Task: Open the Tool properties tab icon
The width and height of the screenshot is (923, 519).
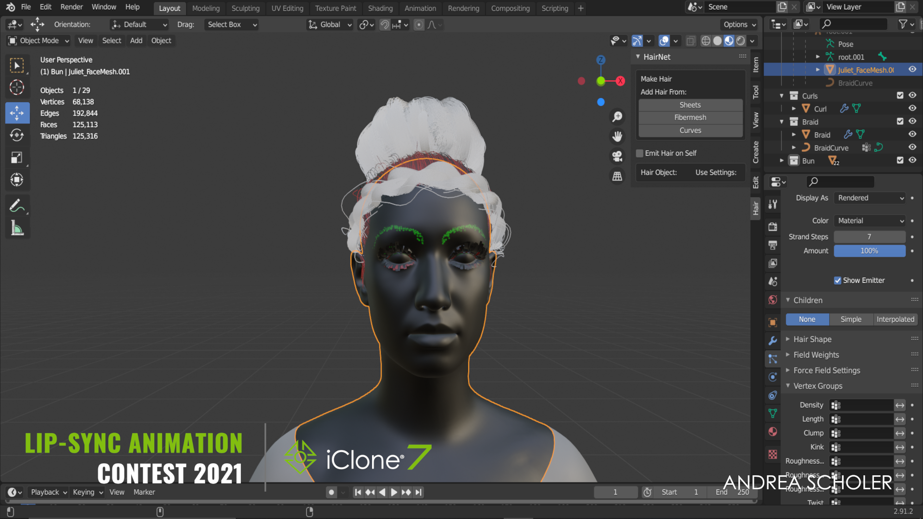Action: [773, 204]
